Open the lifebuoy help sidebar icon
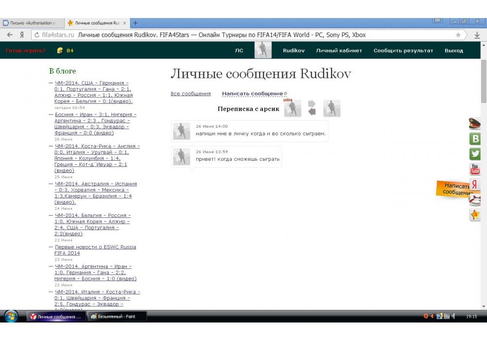Viewport: 487px width, 341px height. pyautogui.click(x=475, y=200)
